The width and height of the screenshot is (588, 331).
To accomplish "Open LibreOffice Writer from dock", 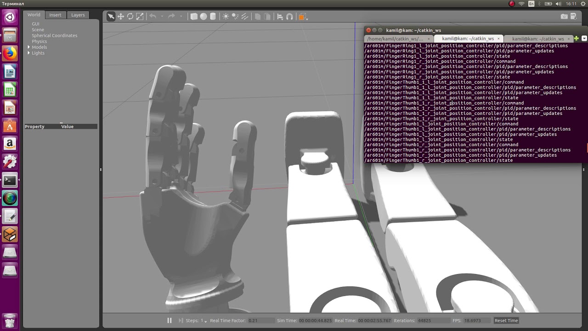I will (x=10, y=71).
